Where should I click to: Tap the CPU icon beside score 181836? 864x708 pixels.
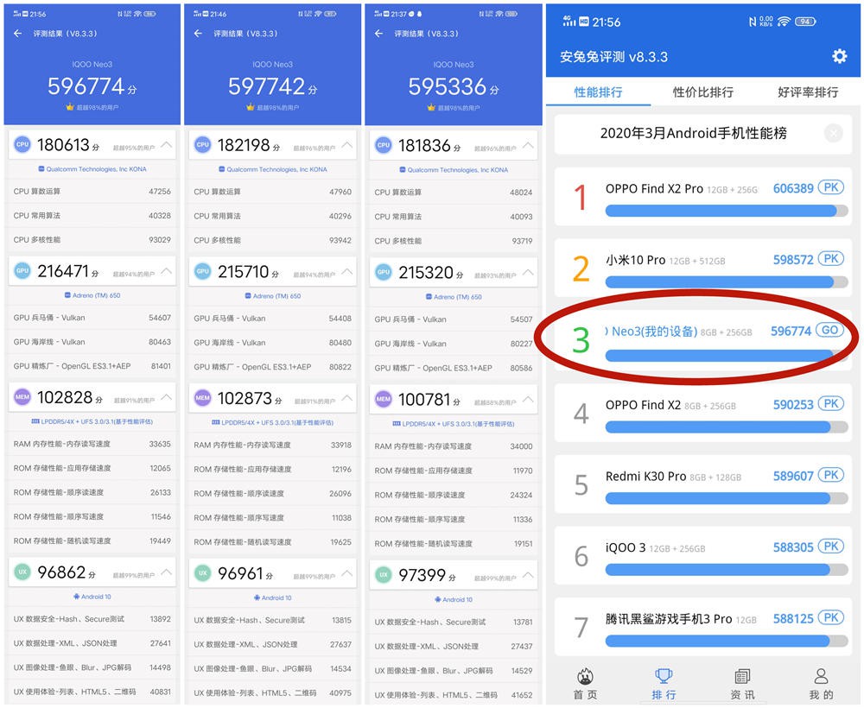[384, 145]
